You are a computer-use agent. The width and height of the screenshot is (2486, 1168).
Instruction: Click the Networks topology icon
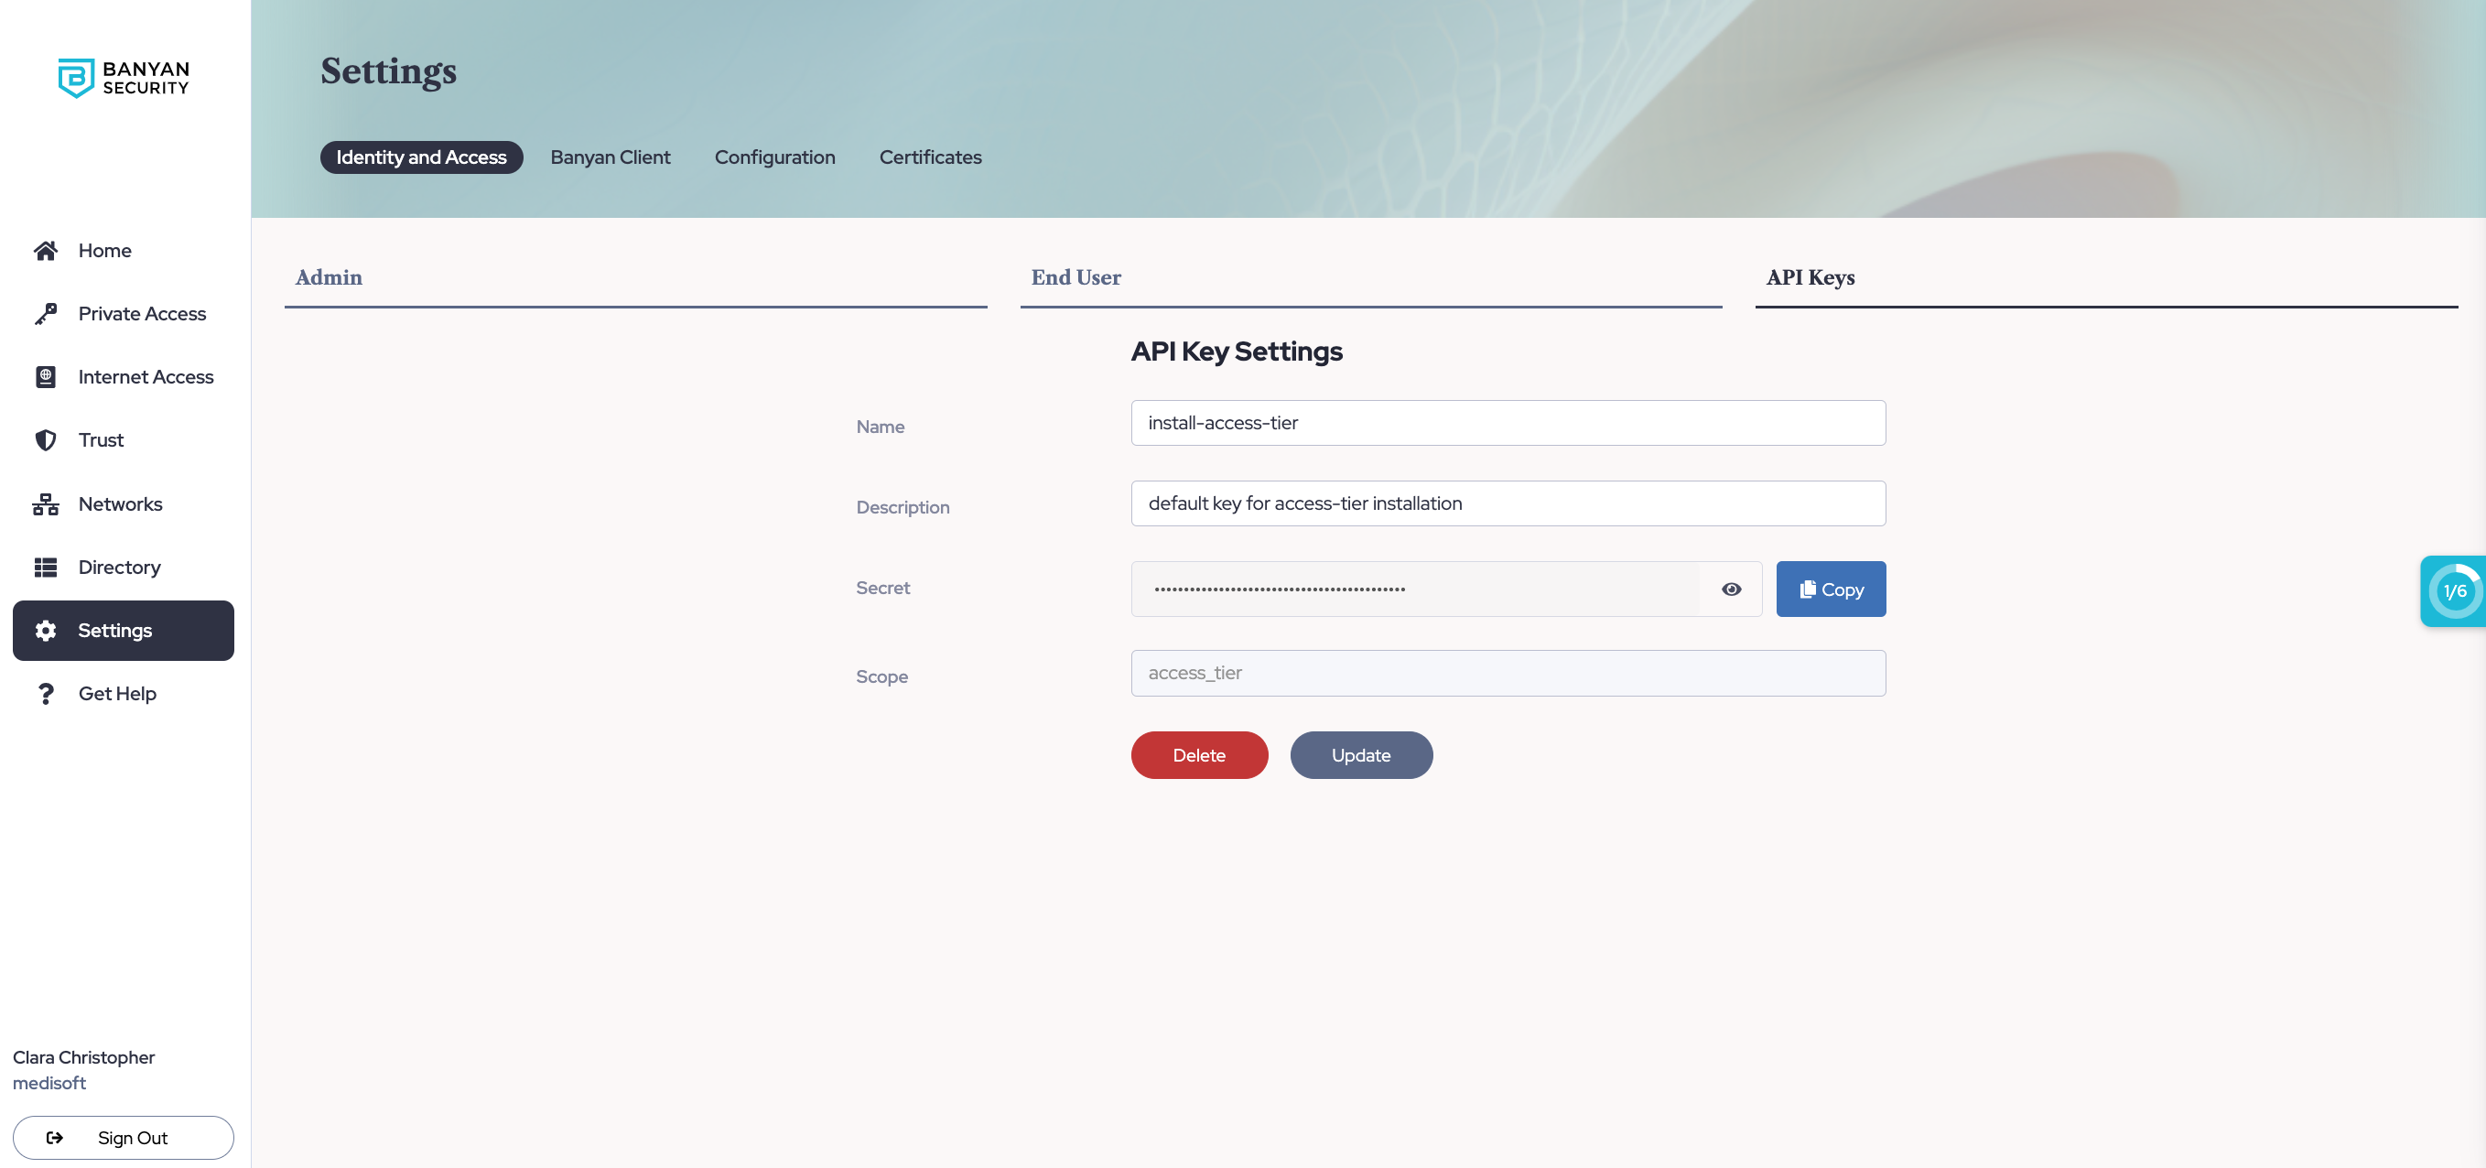pos(46,503)
